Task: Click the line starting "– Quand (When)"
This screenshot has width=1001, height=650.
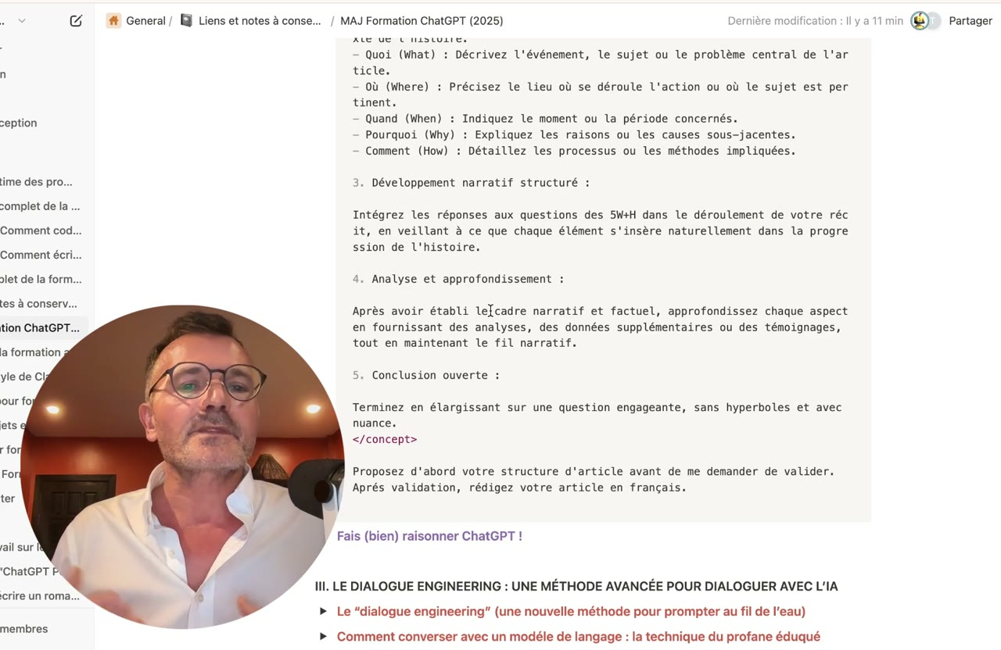Action: (x=545, y=119)
